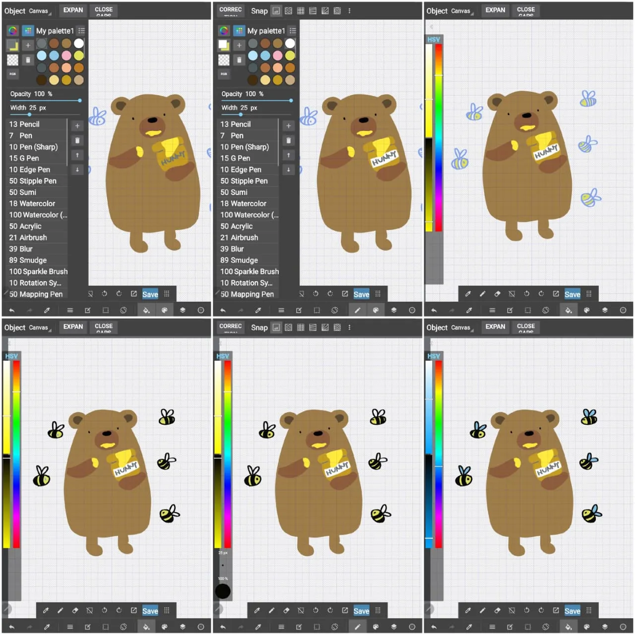
Task: Click export icon beside Save in top-middle screenshot
Action: [345, 294]
